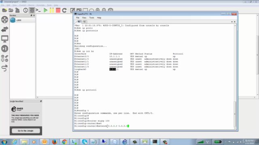Open the GNS3 File menu
259x145 pixels.
(3, 5)
